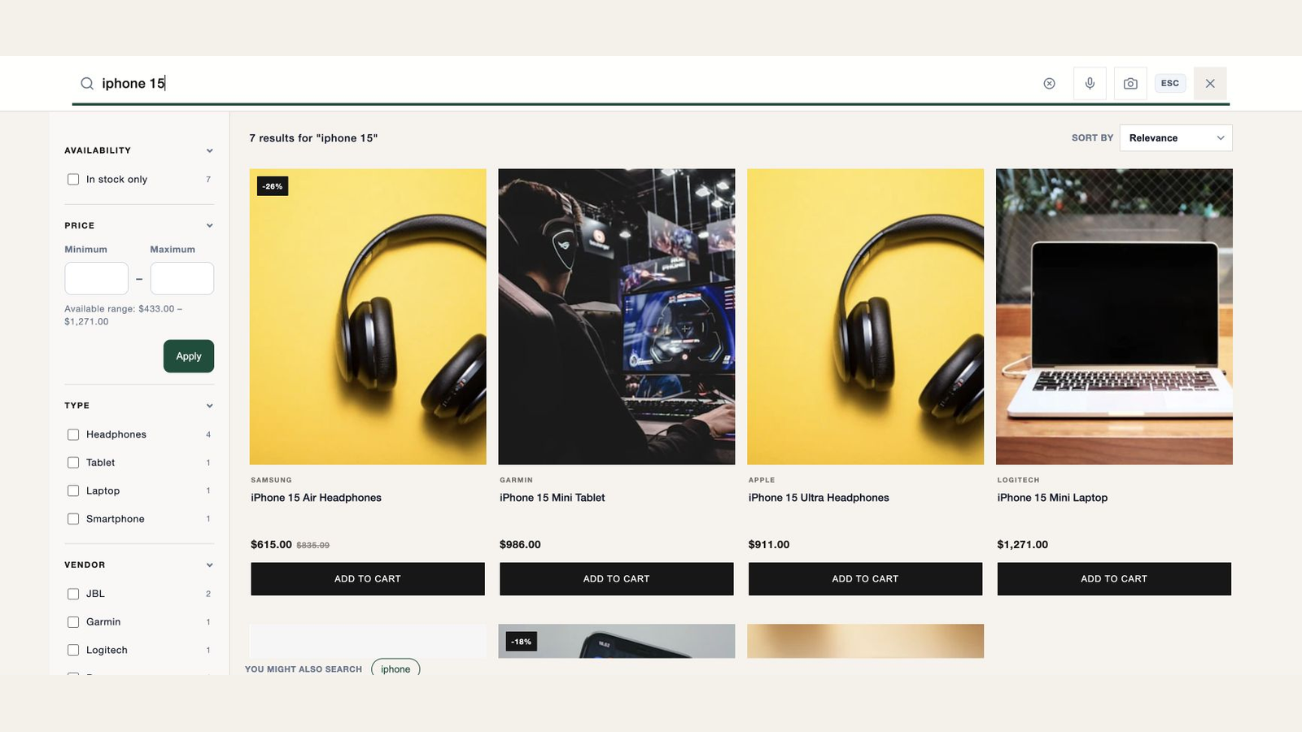Toggle the In stock only checkbox
Screen dimensions: 1302x732
coord(73,180)
